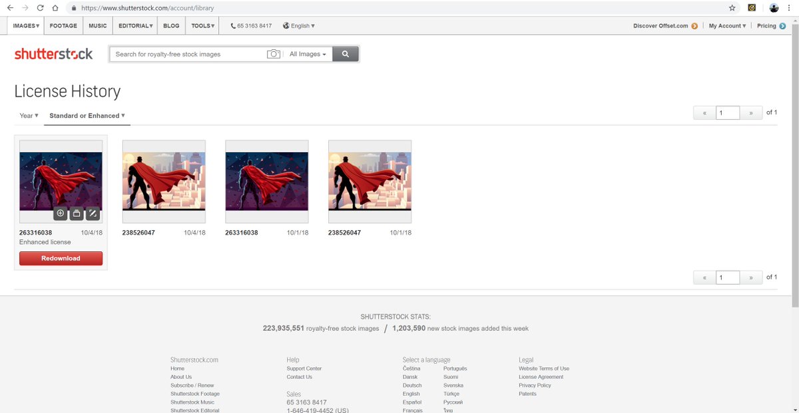Open the Shutterstock Footage footer link
Viewport: 799px width, 413px height.
(195, 394)
